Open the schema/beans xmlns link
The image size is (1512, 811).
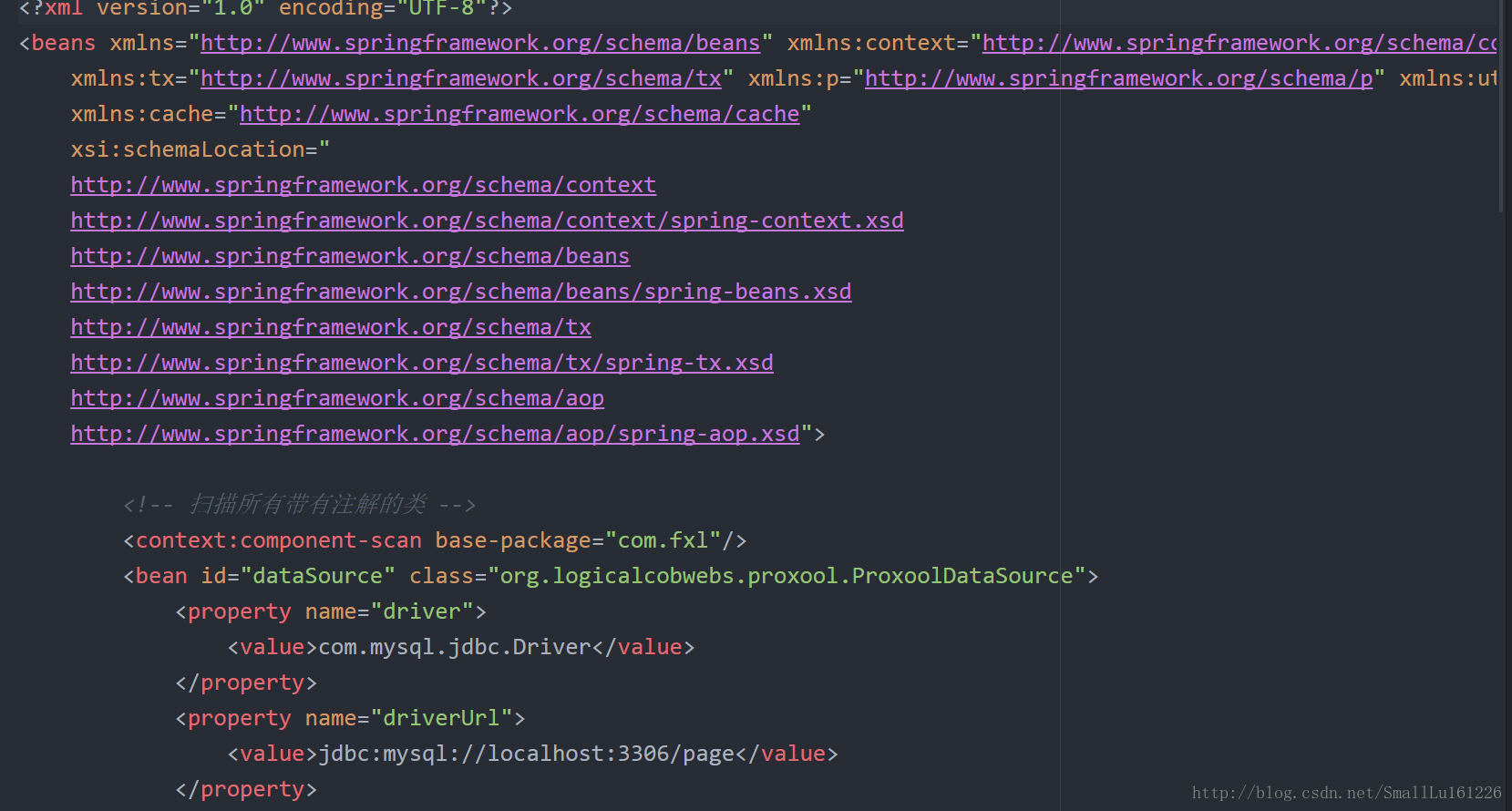tap(480, 43)
